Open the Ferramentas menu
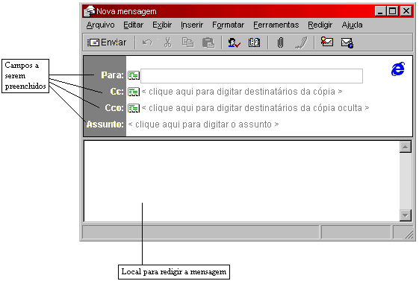Viewport: 419px width, 281px height. 276,25
